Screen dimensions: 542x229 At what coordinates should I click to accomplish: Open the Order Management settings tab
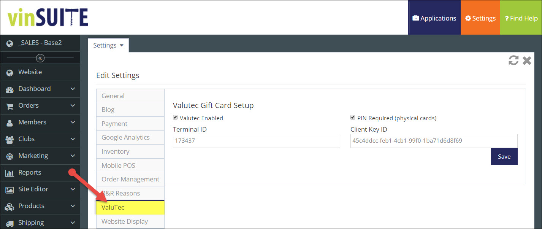[130, 179]
